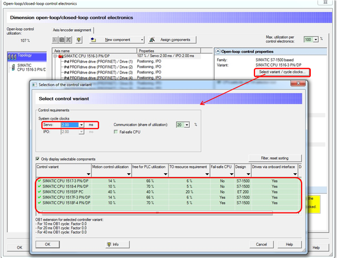This screenshot has height=258, width=337.
Task: Open Help in the control variant dialog
Action: pyautogui.click(x=289, y=244)
